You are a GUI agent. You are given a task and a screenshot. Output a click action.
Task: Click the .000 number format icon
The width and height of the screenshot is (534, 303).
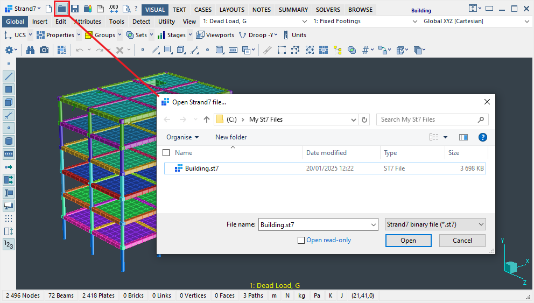[114, 9]
